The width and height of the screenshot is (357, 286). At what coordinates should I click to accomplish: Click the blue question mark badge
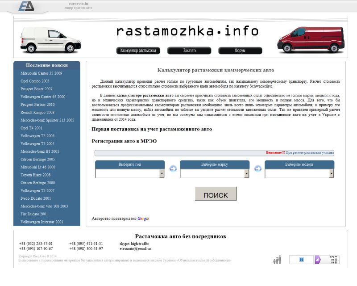(302, 260)
